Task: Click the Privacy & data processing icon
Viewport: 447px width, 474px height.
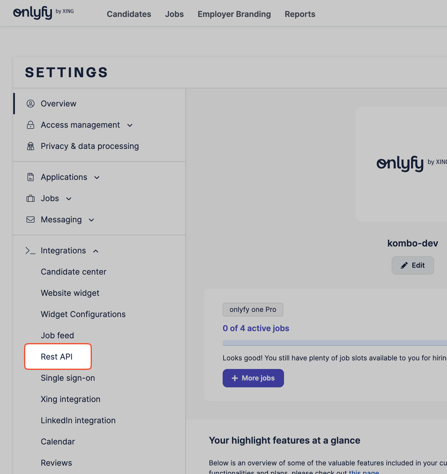Action: pyautogui.click(x=30, y=146)
